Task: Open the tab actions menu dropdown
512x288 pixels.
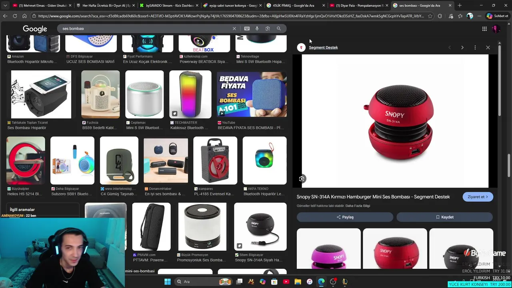Action: click(x=5, y=6)
